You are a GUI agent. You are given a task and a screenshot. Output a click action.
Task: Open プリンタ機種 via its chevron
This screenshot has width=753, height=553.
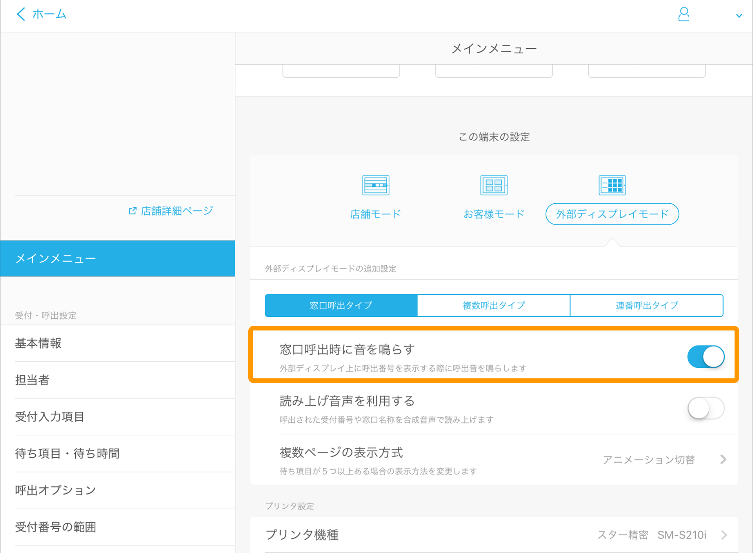(x=724, y=535)
